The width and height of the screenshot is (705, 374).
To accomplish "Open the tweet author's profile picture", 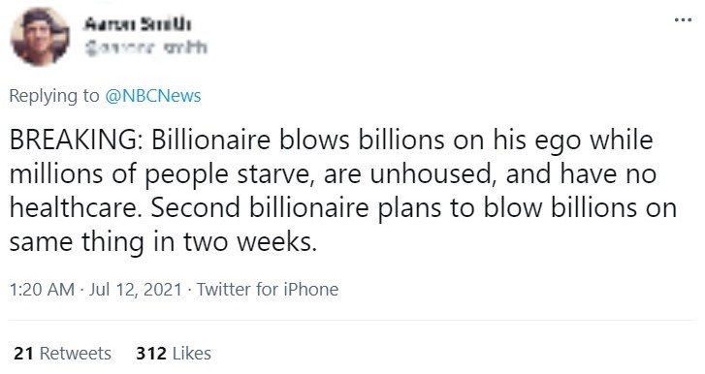I will 40,37.
